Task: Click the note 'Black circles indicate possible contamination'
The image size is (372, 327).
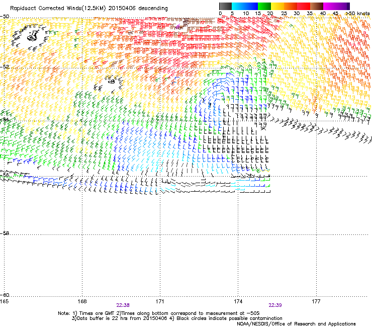Action: [x=229, y=318]
